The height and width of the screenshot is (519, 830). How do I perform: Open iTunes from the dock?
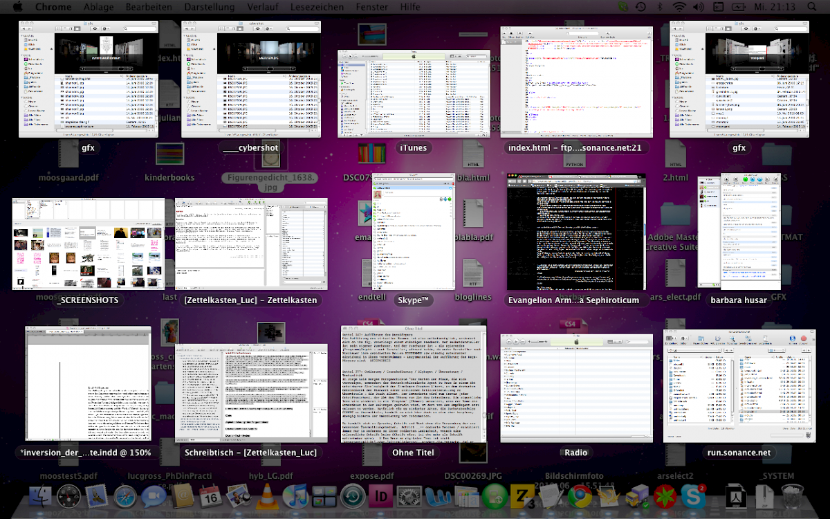tap(295, 495)
